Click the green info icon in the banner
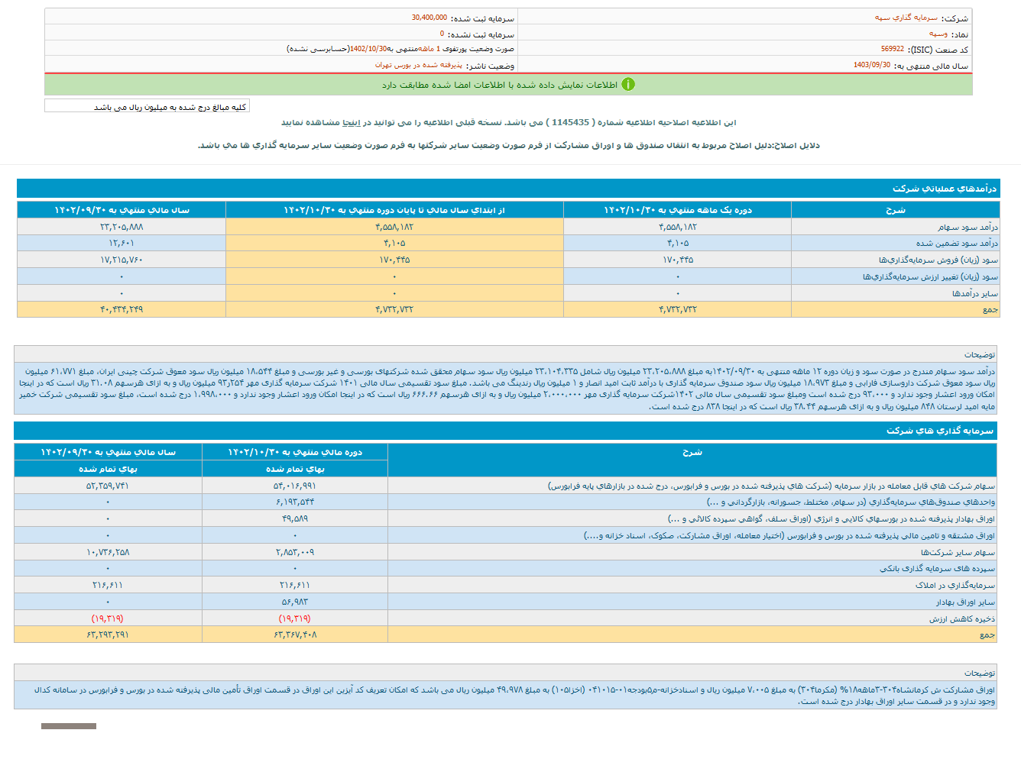This screenshot has width=1021, height=759. 627,85
